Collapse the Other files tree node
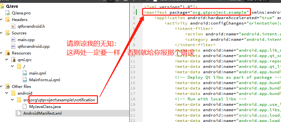 [1, 87]
